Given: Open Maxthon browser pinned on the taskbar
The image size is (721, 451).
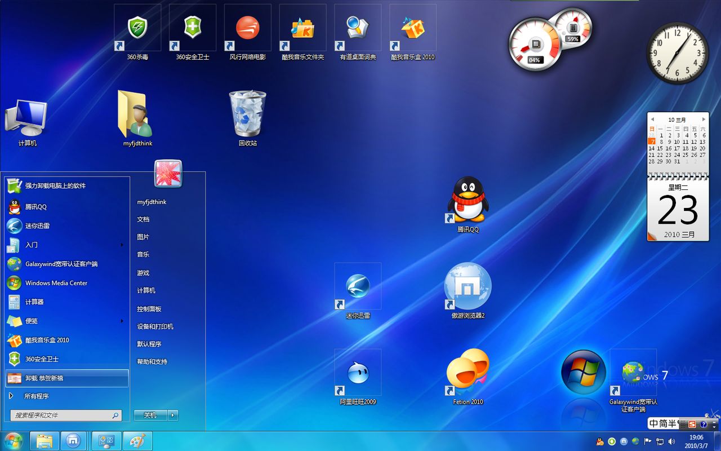Looking at the screenshot, I should pyautogui.click(x=73, y=441).
